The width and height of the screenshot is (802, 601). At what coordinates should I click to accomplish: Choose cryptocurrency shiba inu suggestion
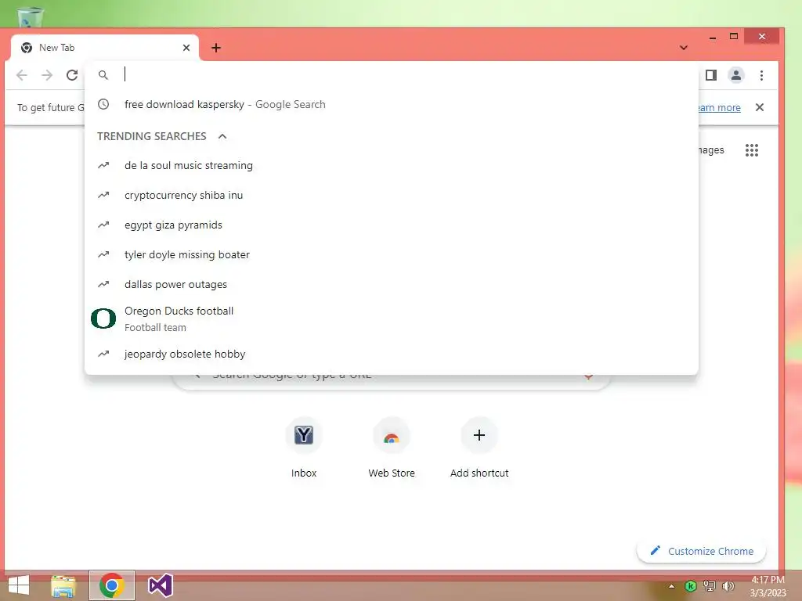click(392, 195)
